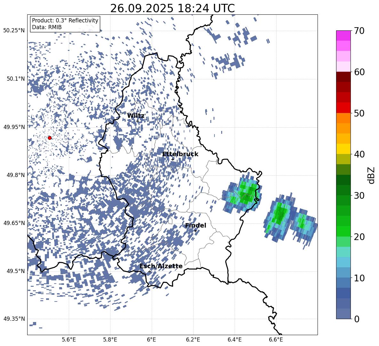Click the 6.6°E longitude tick label
379x346 pixels.
276,340
